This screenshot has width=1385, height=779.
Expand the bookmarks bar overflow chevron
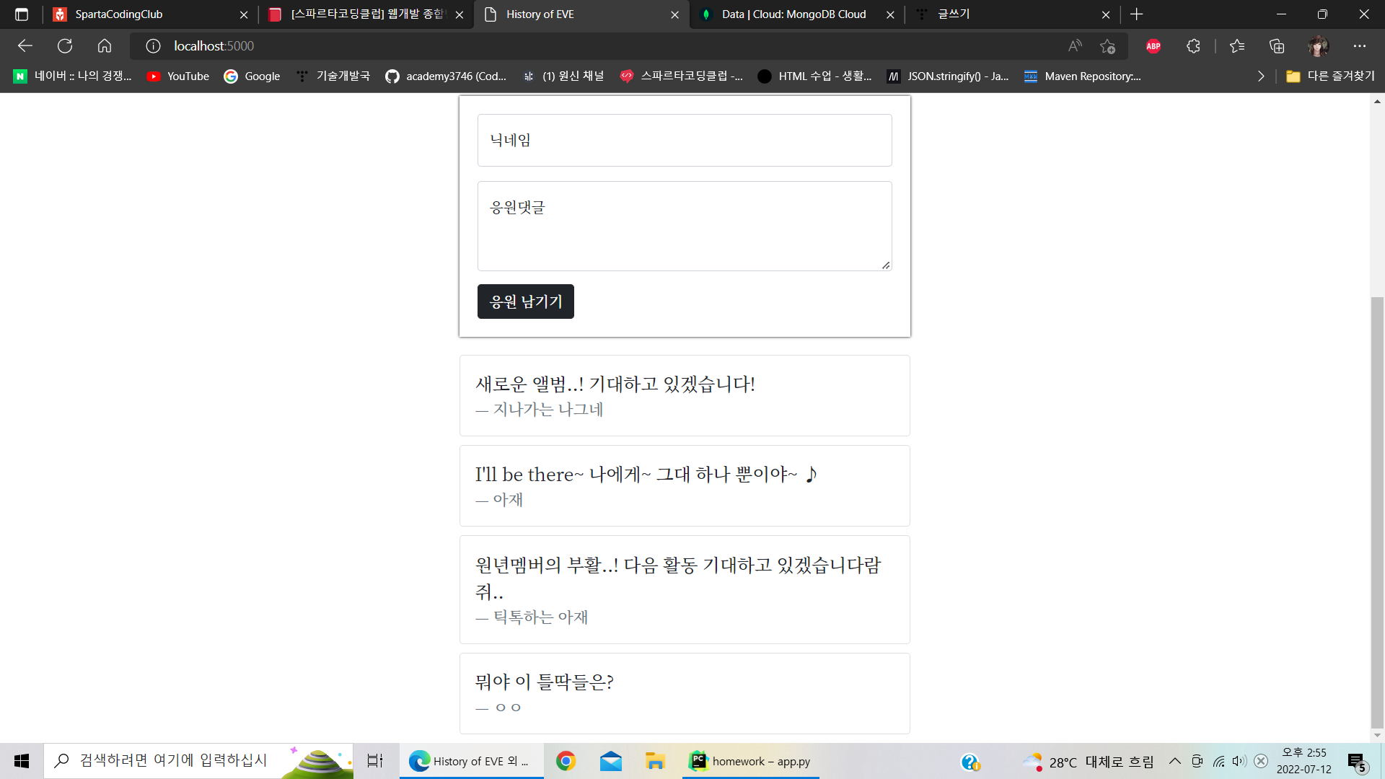[x=1261, y=76]
